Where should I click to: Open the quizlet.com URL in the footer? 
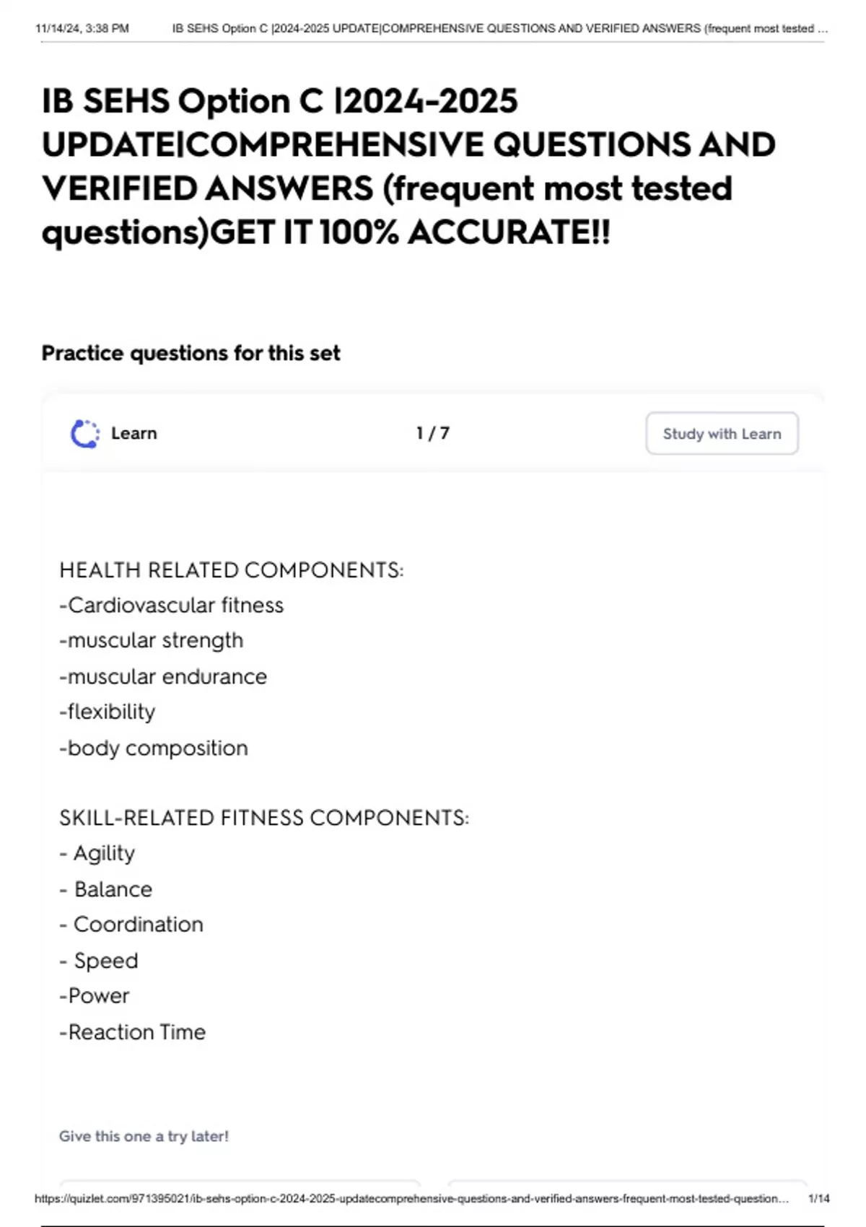click(x=411, y=1198)
